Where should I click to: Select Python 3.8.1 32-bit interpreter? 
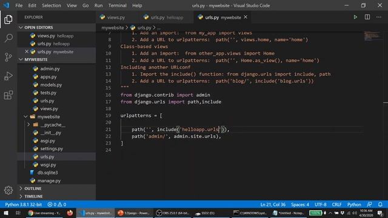pos(23,205)
